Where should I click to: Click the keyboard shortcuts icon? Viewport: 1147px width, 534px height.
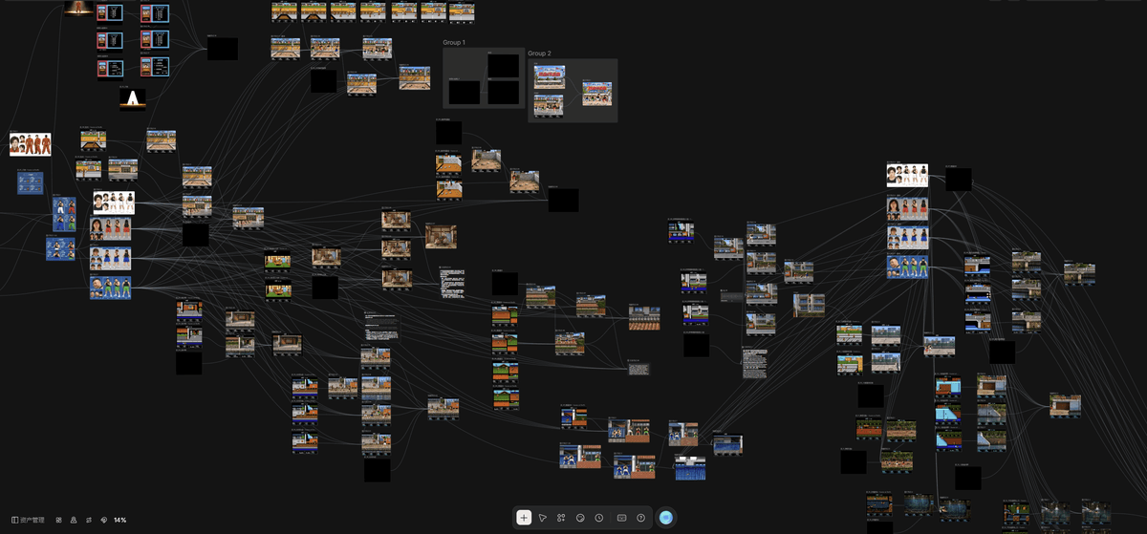tap(621, 518)
